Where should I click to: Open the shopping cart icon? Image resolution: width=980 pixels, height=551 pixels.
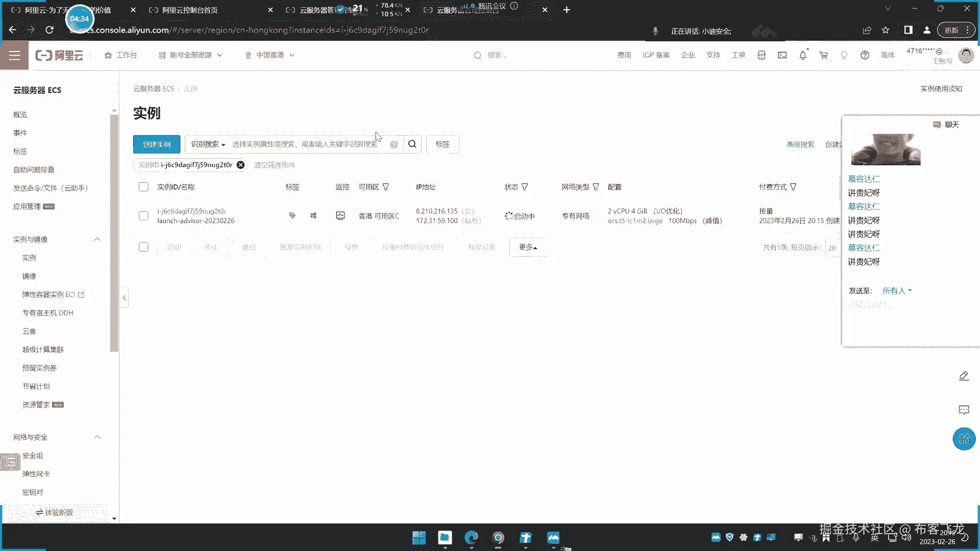[x=823, y=55]
